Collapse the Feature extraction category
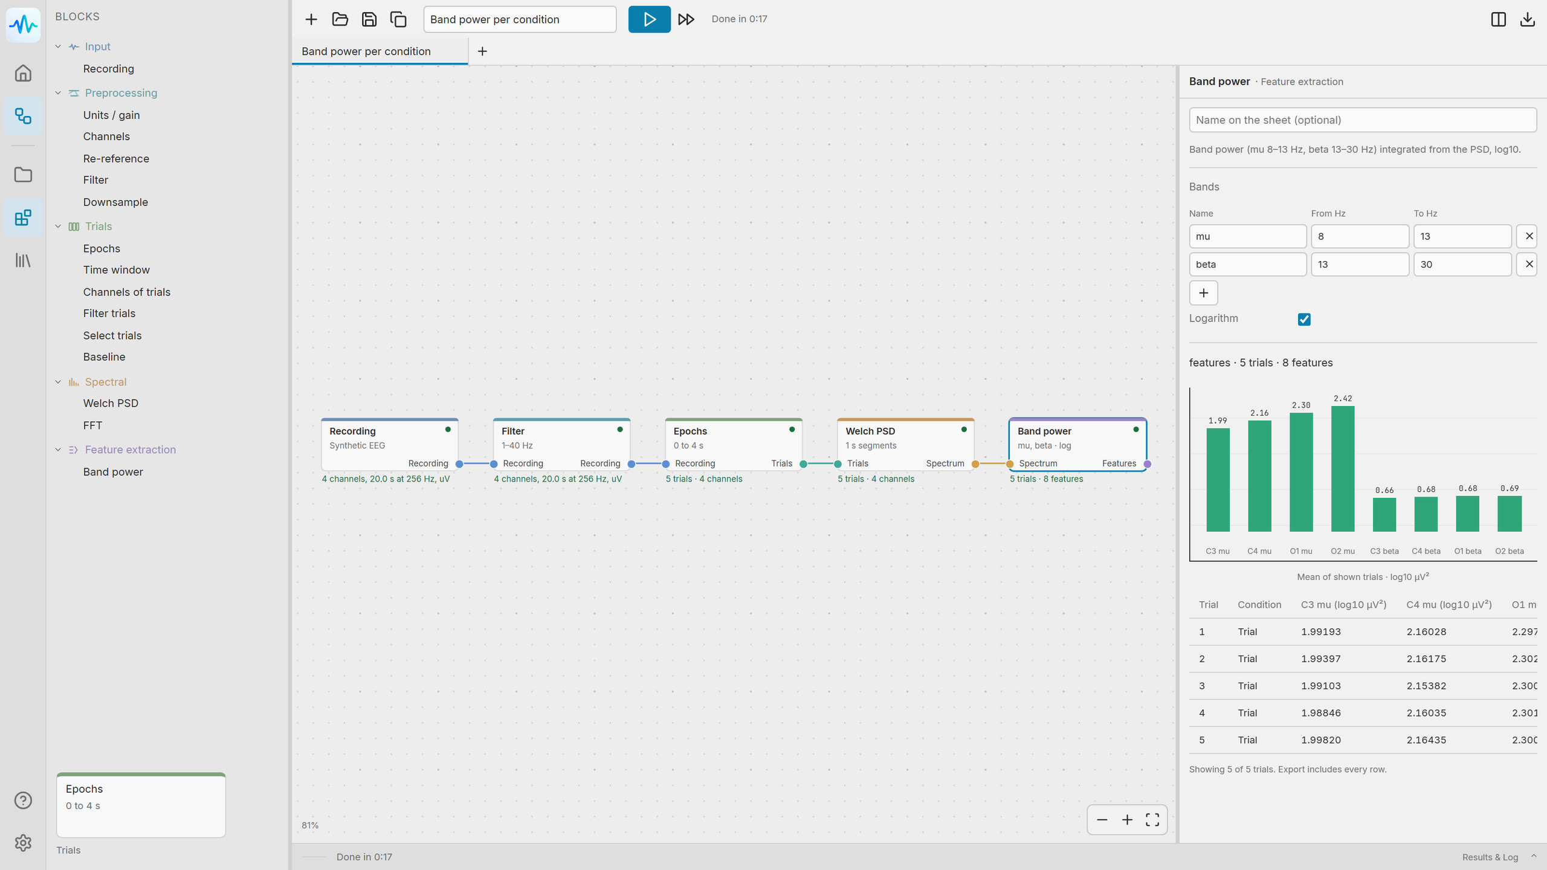 tap(59, 449)
